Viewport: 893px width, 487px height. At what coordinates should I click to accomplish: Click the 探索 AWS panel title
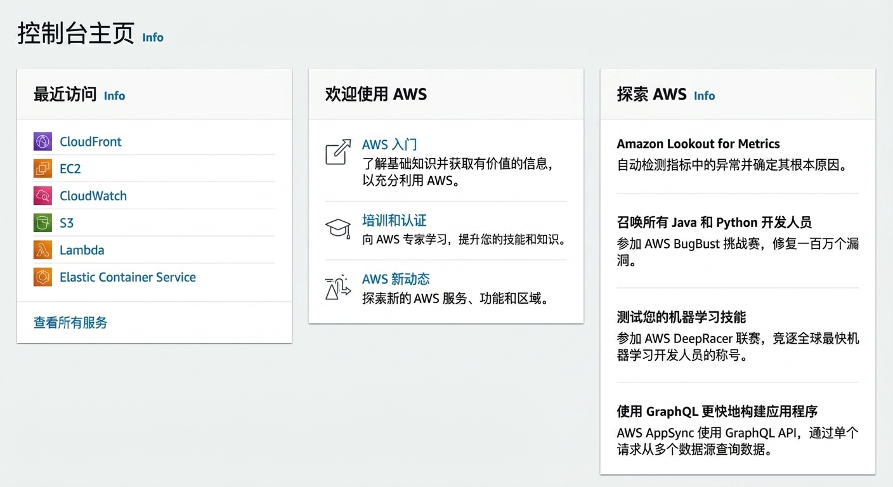651,94
